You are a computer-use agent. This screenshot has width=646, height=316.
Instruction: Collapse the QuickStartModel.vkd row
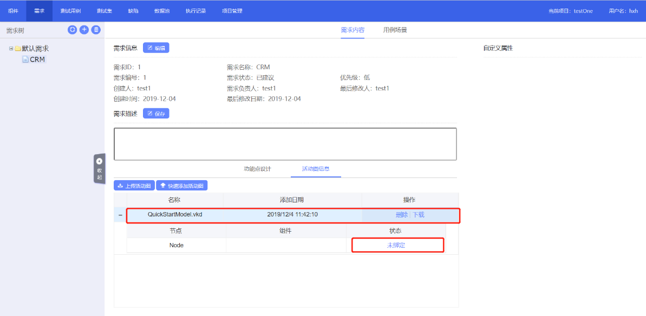click(x=120, y=215)
